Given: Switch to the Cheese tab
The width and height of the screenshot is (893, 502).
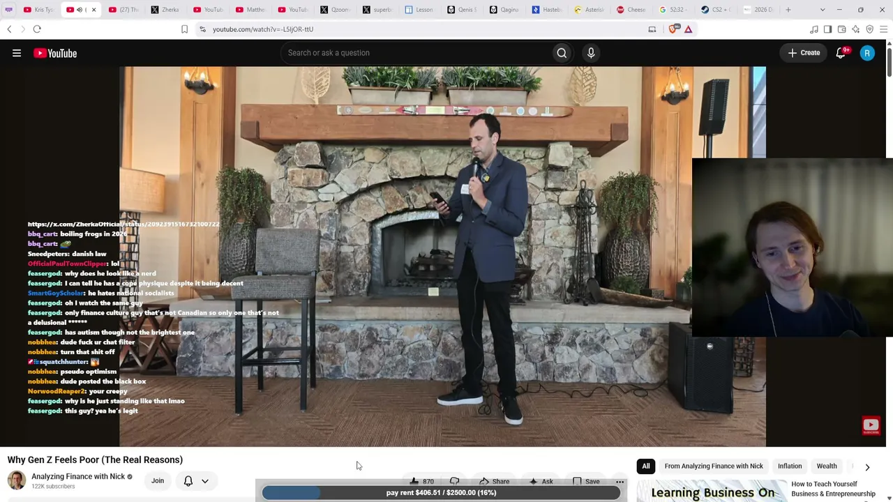Looking at the screenshot, I should click(631, 10).
